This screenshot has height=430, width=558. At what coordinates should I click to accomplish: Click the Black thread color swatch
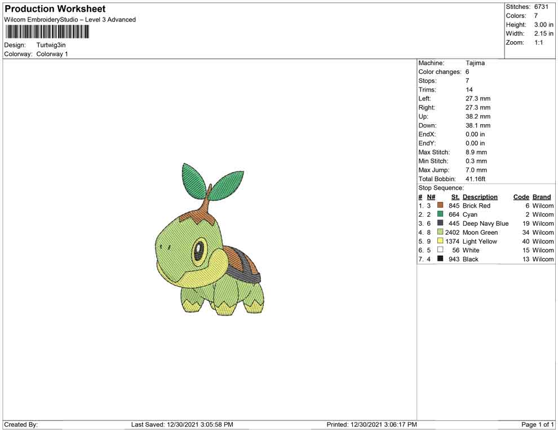click(440, 258)
